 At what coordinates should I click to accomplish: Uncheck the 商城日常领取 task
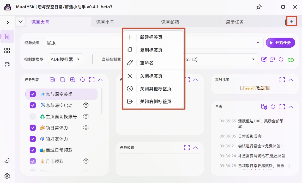pyautogui.click(x=33, y=150)
